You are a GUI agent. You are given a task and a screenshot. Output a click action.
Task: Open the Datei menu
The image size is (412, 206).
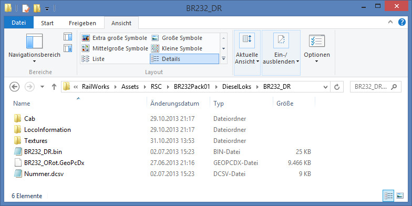pos(19,23)
